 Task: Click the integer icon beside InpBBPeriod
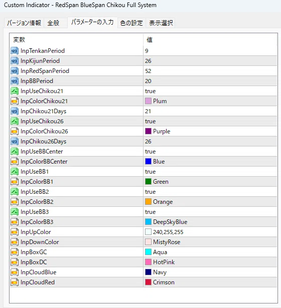click(15, 81)
